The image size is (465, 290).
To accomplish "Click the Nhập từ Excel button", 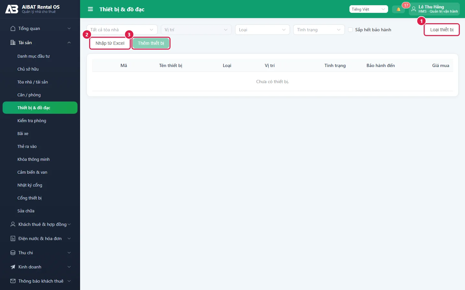I will 110,43.
